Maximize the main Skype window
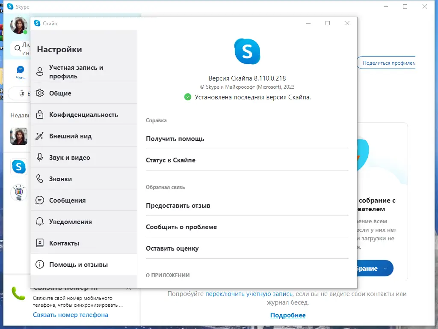 405,6
